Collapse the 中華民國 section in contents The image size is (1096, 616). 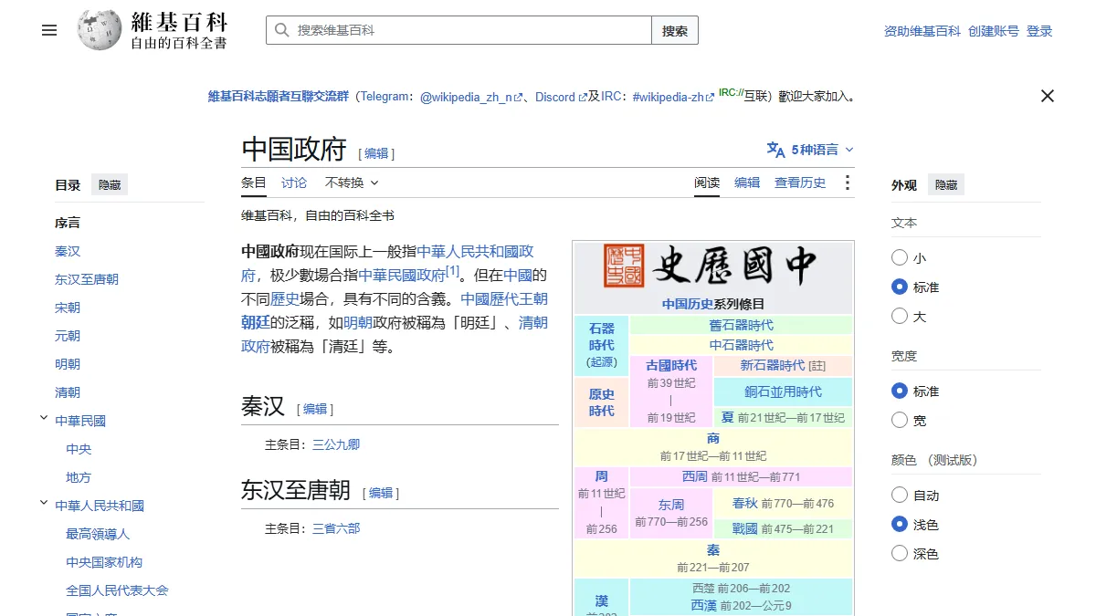(x=43, y=419)
